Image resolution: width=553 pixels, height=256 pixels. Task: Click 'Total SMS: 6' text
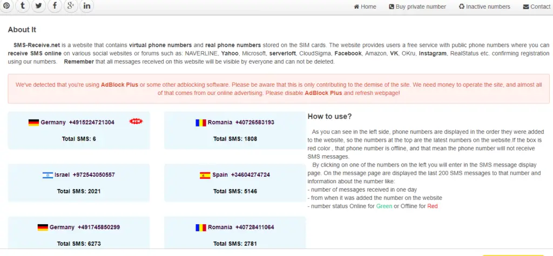click(x=79, y=139)
